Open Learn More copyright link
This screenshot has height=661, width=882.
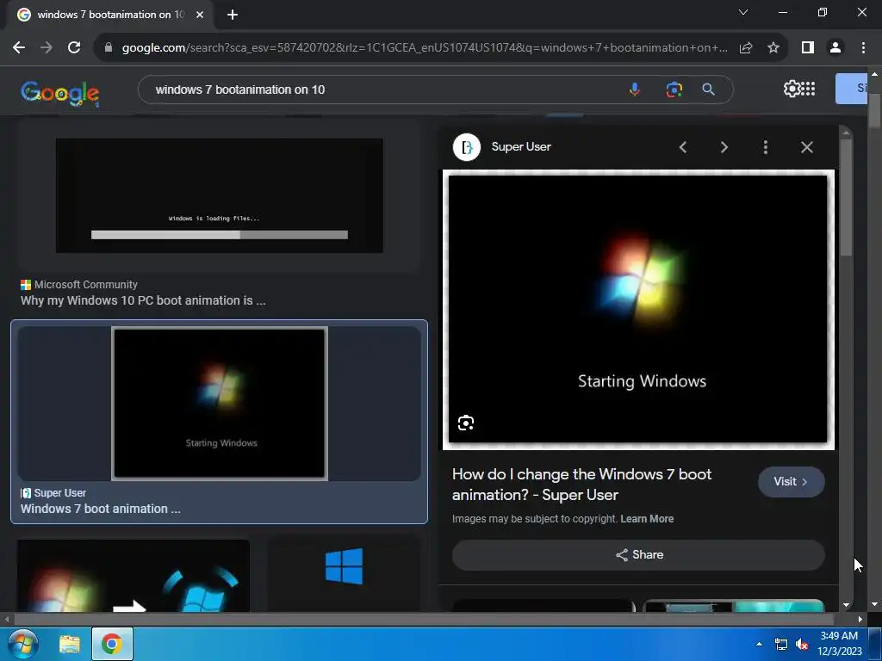[647, 519]
